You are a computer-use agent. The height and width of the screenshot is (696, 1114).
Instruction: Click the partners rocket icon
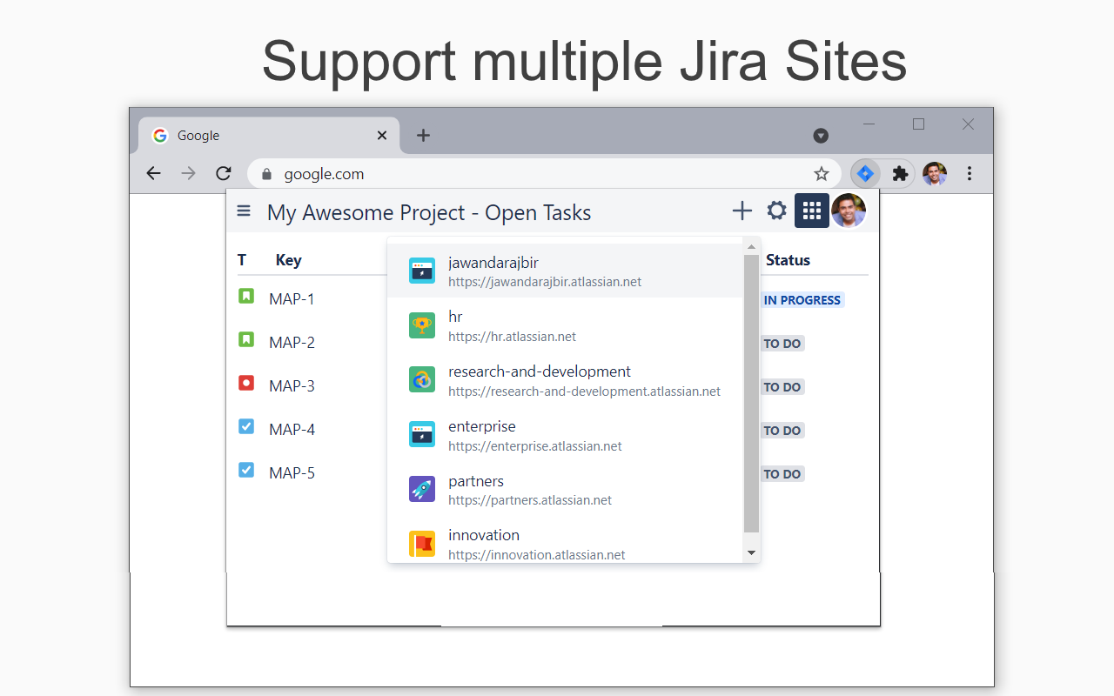422,489
